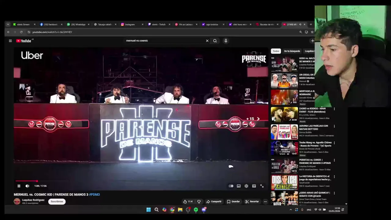
Task: Open 'Touba Niang vs. Agustín Chávez' title
Action: 315,144
